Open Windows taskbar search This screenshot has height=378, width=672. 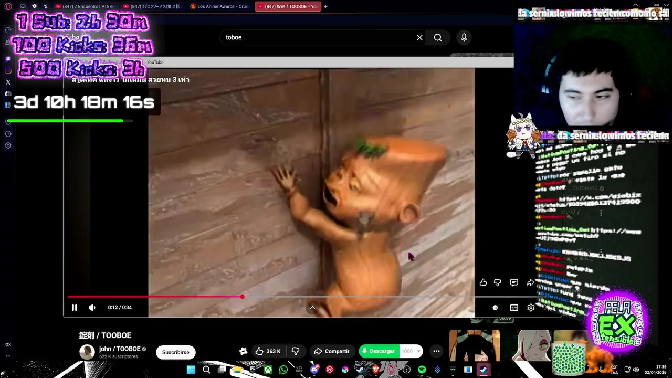[x=206, y=370]
